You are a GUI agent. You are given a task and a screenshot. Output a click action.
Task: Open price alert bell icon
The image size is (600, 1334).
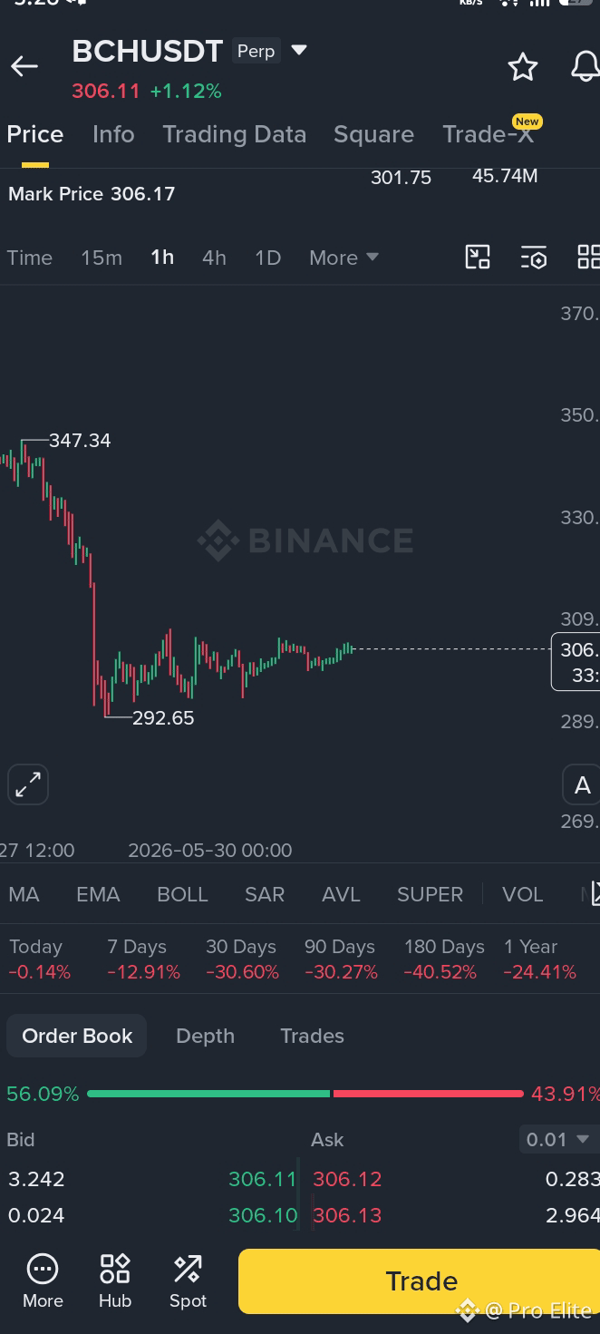click(x=585, y=66)
